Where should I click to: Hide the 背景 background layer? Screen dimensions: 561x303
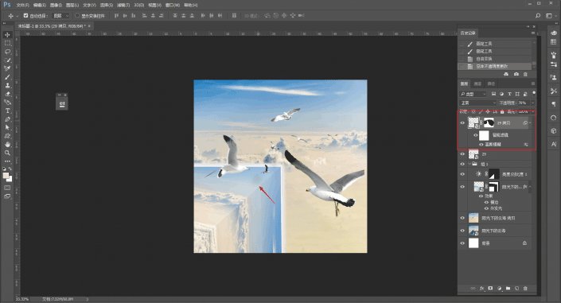(x=462, y=243)
